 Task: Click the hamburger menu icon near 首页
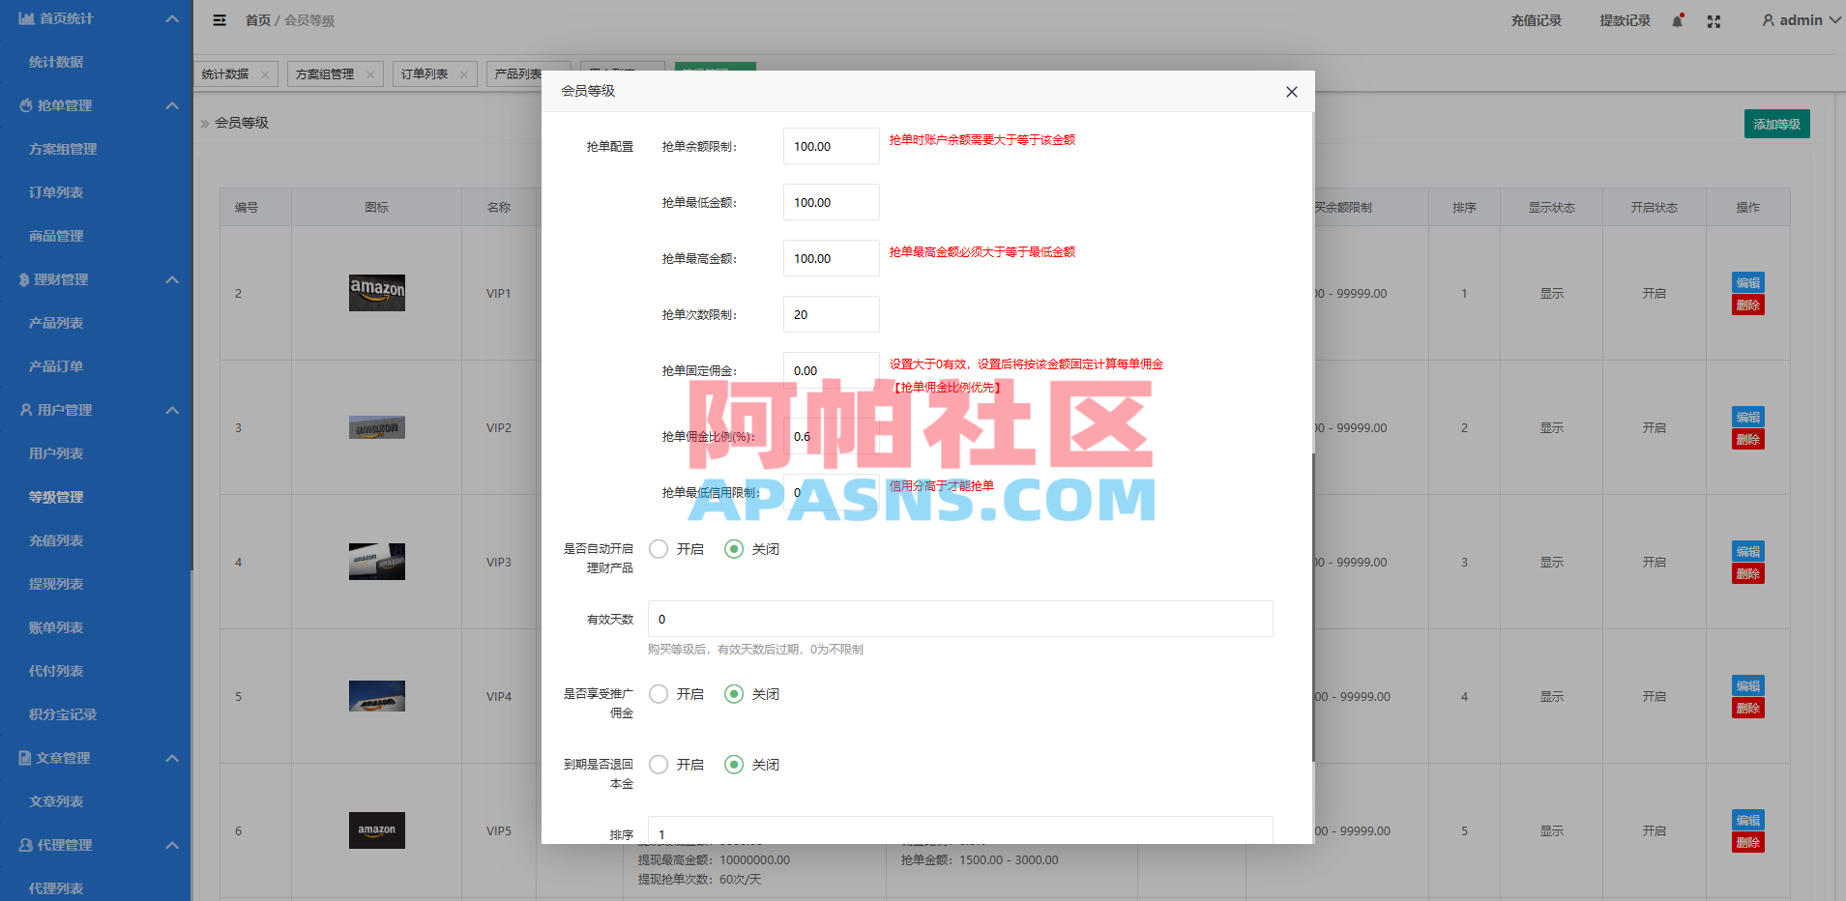(220, 19)
